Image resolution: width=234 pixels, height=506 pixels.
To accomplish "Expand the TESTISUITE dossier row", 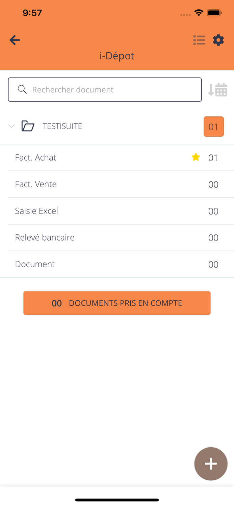I will pyautogui.click(x=62, y=126).
